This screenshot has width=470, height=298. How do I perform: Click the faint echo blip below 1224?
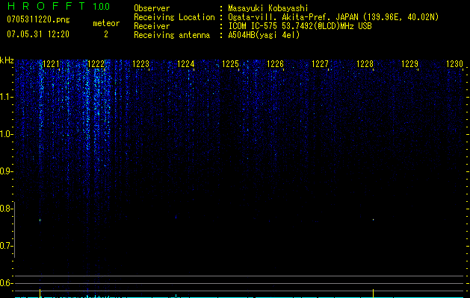(x=176, y=217)
